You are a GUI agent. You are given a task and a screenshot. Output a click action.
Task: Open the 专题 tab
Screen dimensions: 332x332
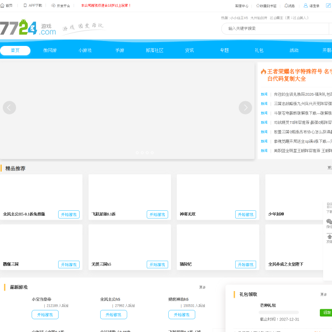pyautogui.click(x=224, y=50)
